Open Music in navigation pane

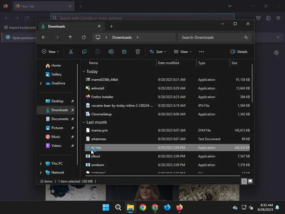56,137
